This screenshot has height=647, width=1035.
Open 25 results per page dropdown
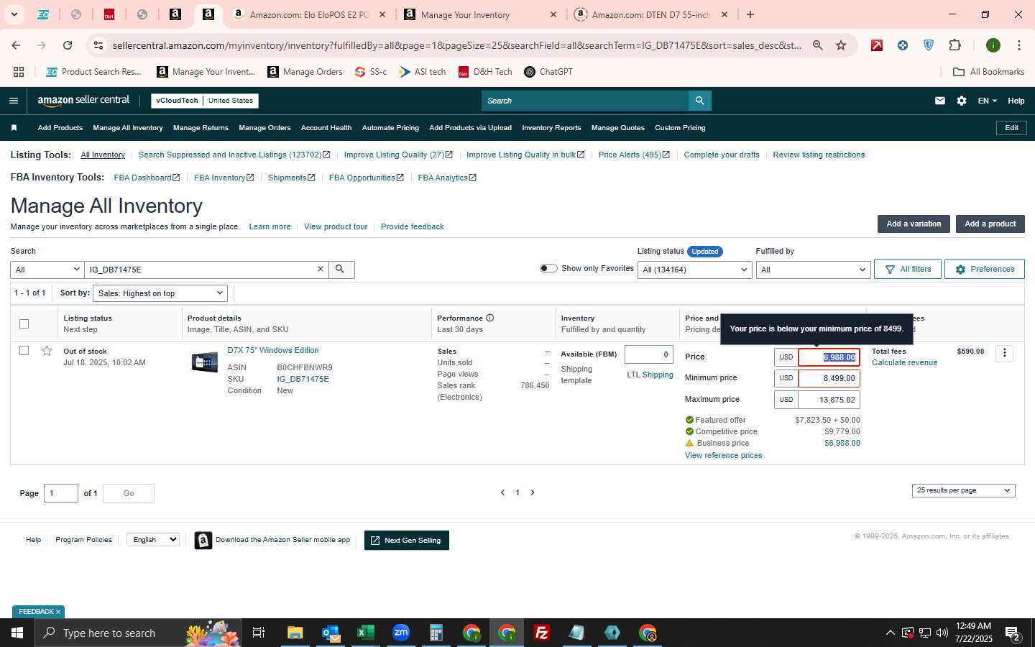[x=963, y=490]
